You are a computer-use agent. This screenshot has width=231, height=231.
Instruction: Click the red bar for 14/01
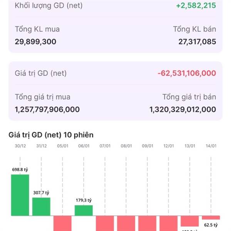211,218
